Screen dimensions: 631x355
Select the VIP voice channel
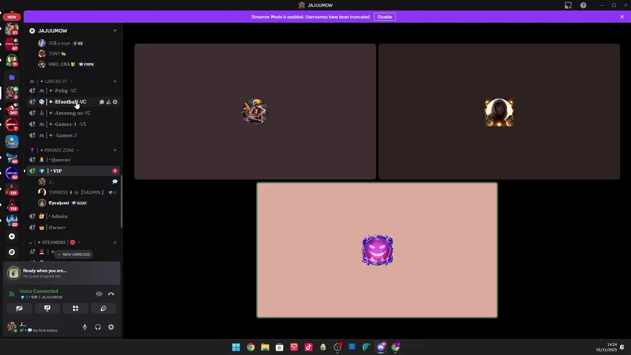pos(73,171)
